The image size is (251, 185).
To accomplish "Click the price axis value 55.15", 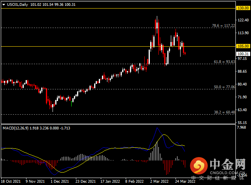I will 242,123.
